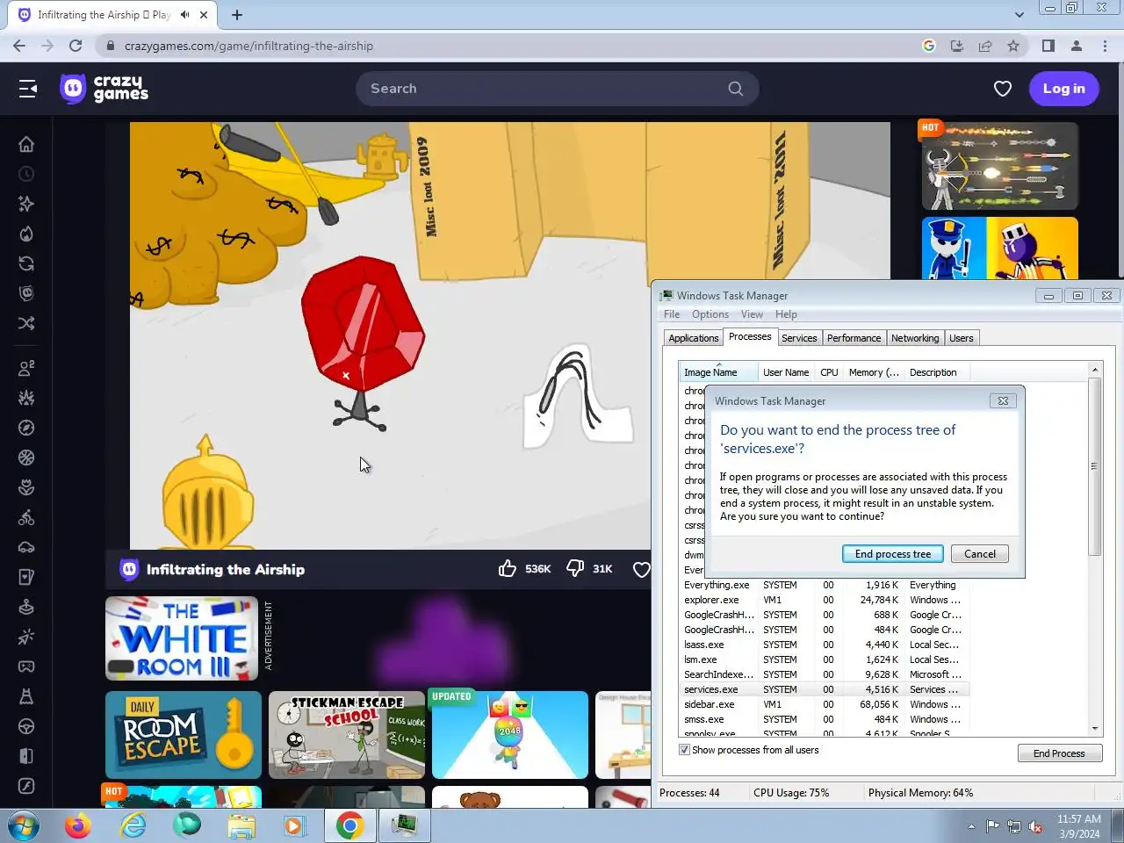
Task: Click the End Process button
Action: [1060, 753]
